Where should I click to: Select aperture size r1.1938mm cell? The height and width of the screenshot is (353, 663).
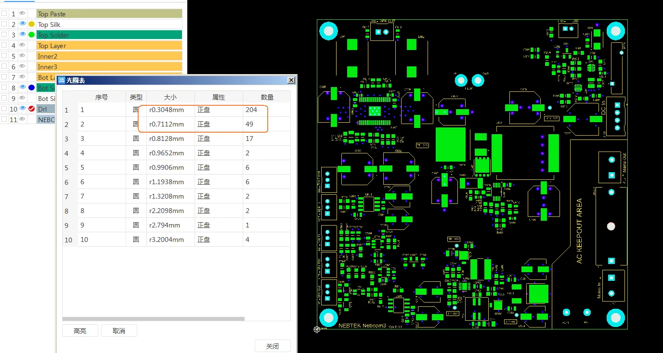click(x=171, y=182)
